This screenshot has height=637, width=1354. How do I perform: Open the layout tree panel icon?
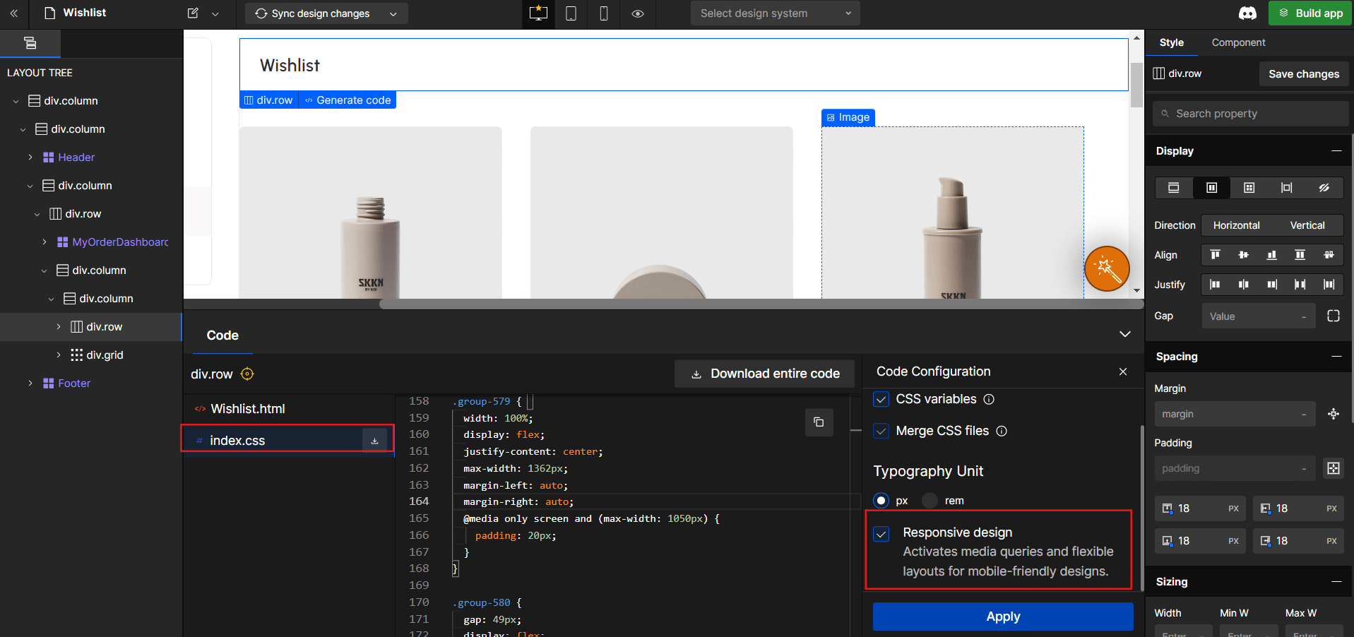coord(30,43)
